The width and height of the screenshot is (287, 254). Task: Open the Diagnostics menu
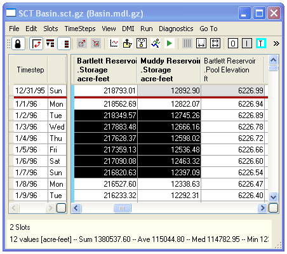pos(176,29)
